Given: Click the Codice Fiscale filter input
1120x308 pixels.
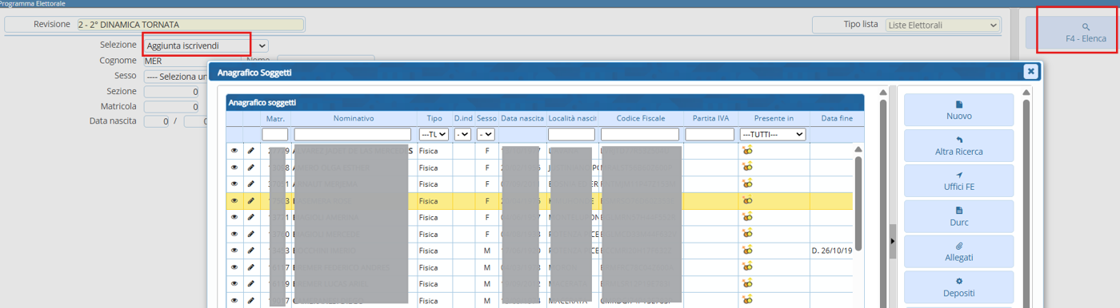Looking at the screenshot, I should tap(640, 134).
